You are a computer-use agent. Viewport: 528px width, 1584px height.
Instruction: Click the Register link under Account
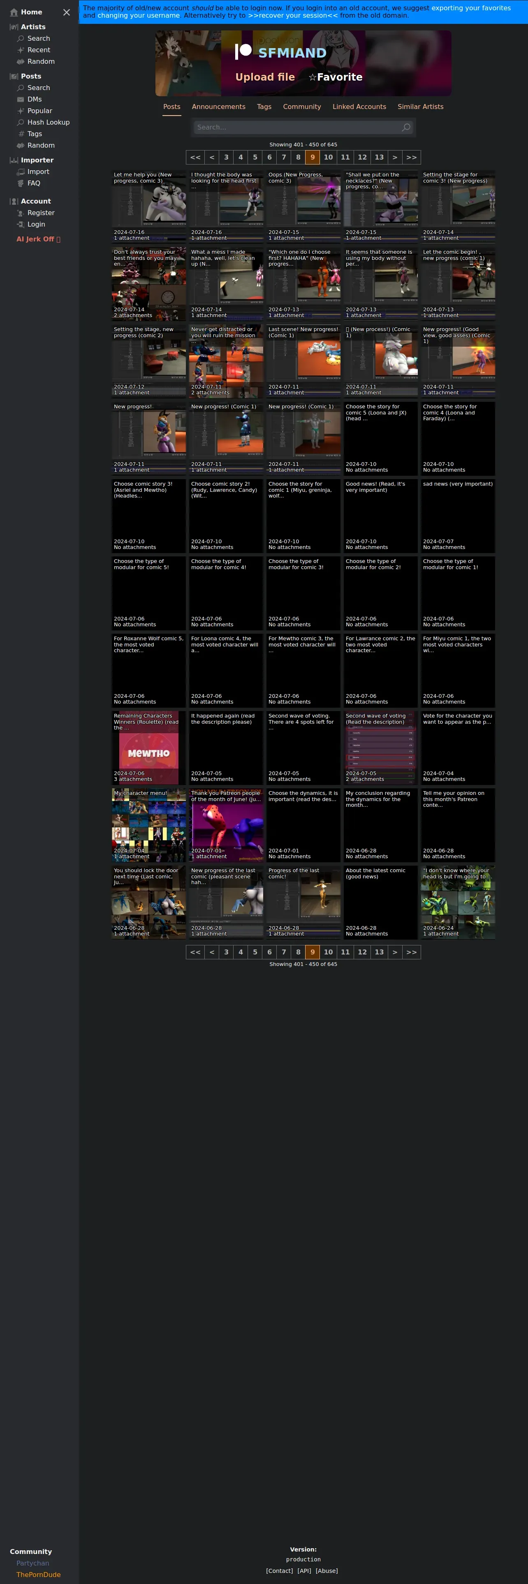pyautogui.click(x=41, y=213)
